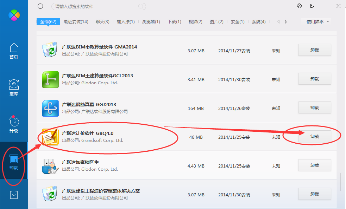Viewport: 346px width, 209px height.
Task: Switch to 系统(4) tab
Action: (259, 21)
